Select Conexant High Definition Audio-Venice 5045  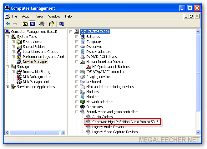click(125, 122)
